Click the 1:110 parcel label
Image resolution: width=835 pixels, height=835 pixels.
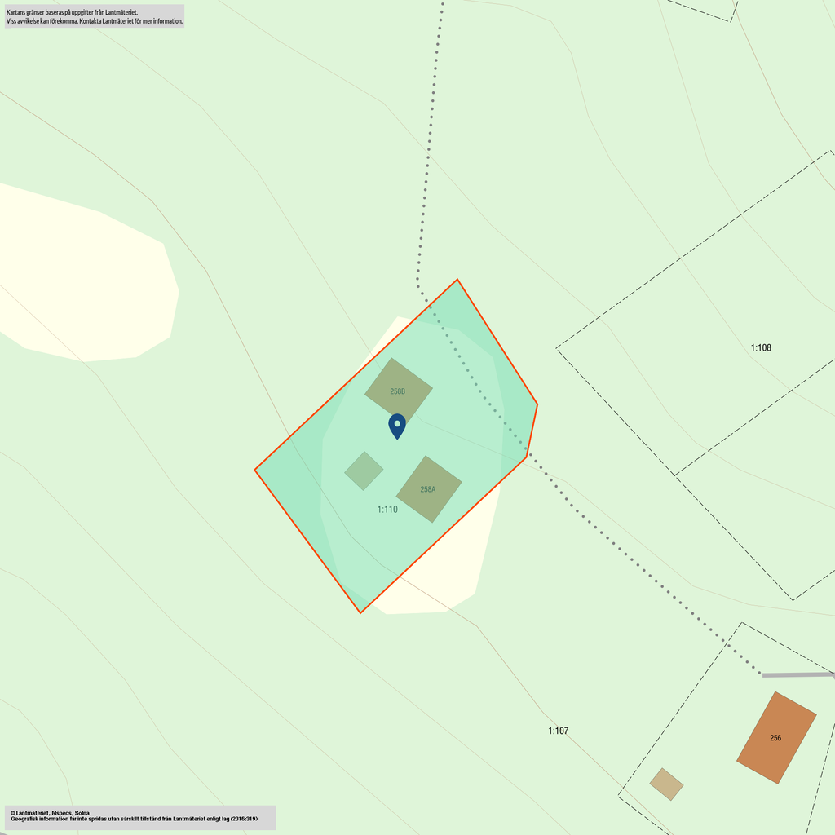387,510
